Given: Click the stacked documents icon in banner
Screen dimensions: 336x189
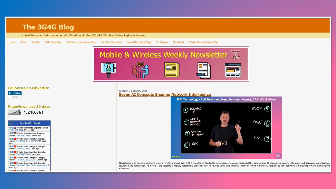Looking at the screenshot, I should tap(204, 70).
